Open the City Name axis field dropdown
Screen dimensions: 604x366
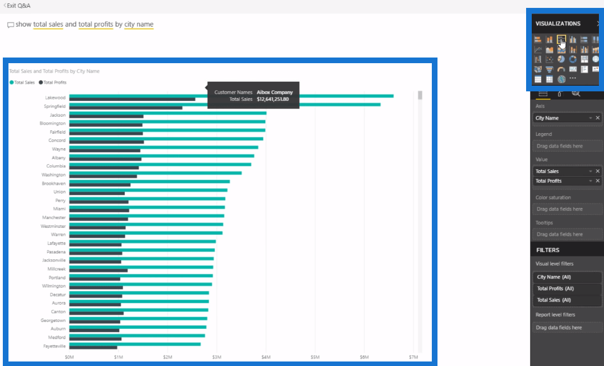click(590, 118)
